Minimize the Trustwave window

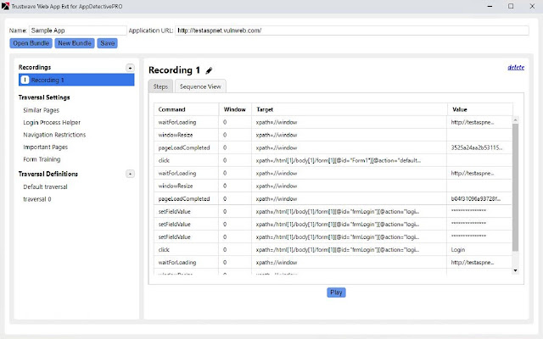[x=490, y=6]
